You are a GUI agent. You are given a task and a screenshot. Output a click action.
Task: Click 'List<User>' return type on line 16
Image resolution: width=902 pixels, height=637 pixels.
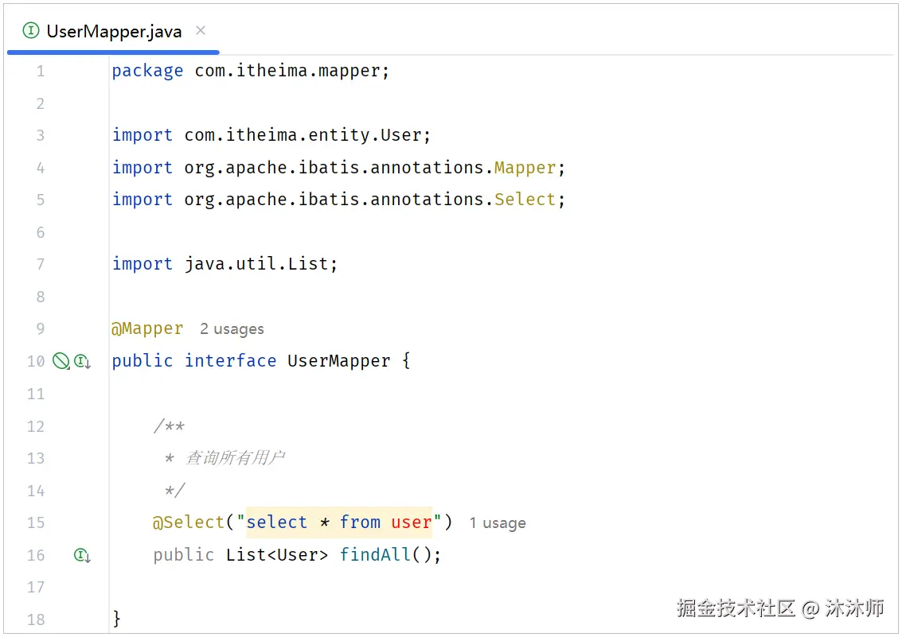[x=277, y=555]
